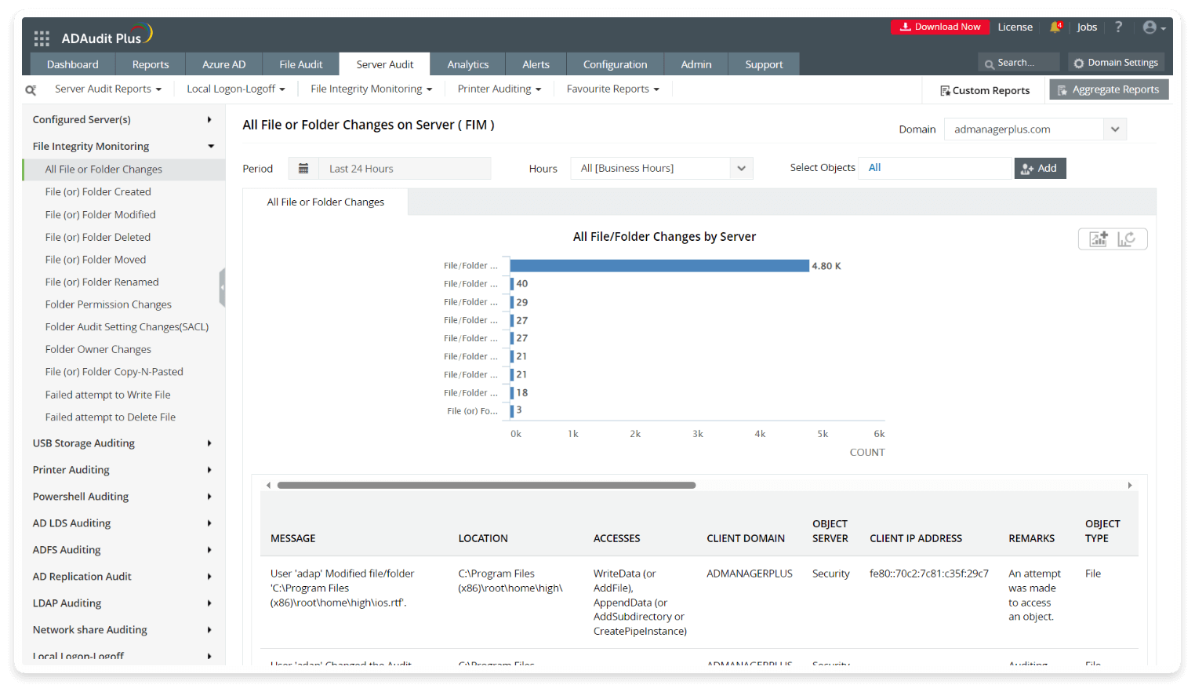This screenshot has height=692, width=1195.
Task: Open File Integrity Monitoring dropdown menu
Action: 372,89
